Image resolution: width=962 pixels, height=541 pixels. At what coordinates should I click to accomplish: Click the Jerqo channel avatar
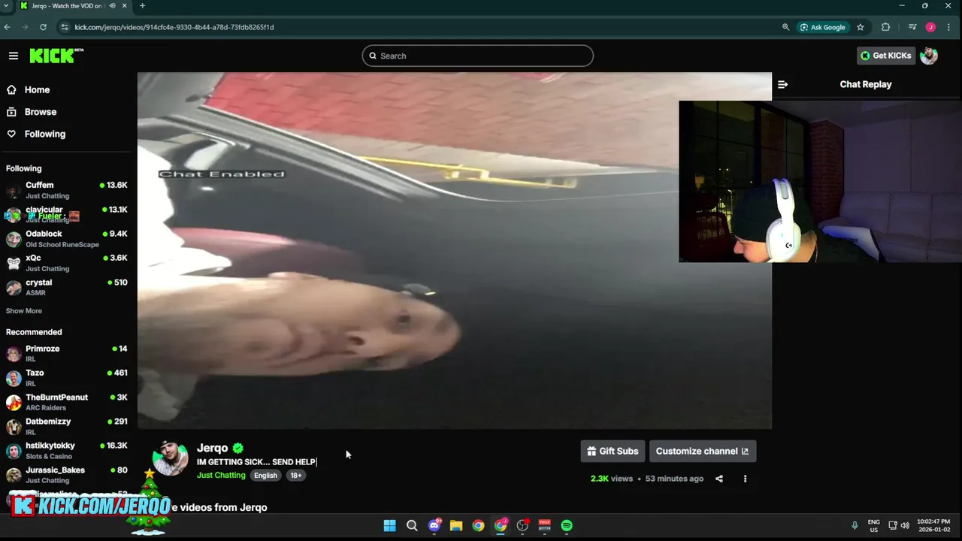171,458
